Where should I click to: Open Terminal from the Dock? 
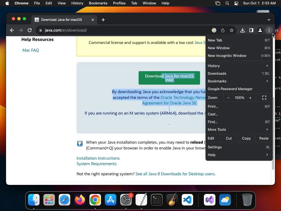point(157,200)
